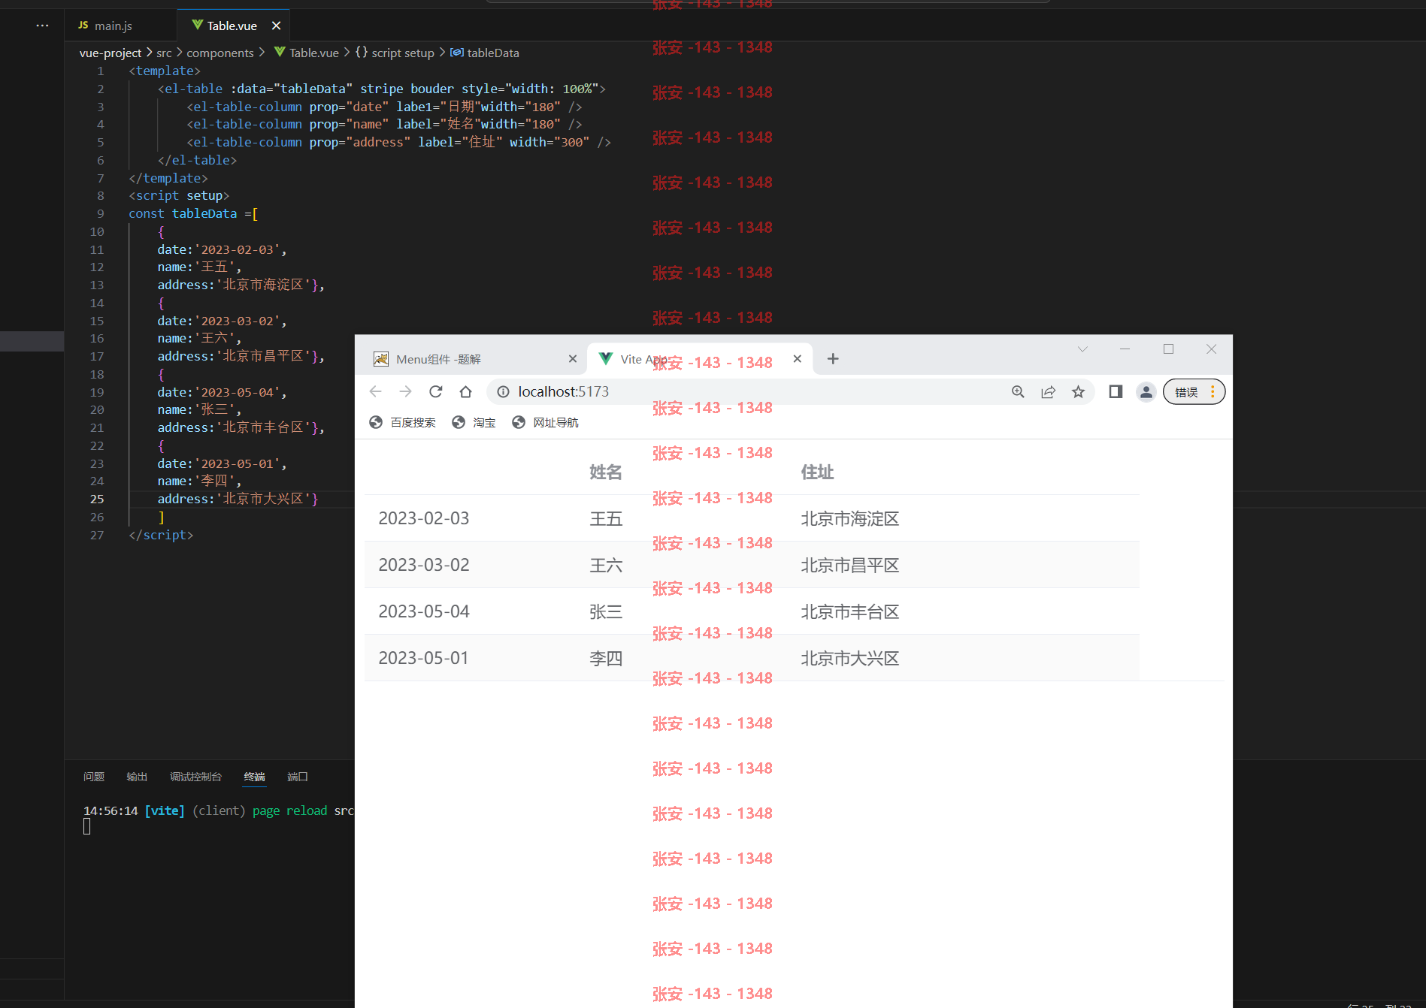The height and width of the screenshot is (1008, 1426).
Task: Click the 王六 name cell
Action: (x=606, y=565)
